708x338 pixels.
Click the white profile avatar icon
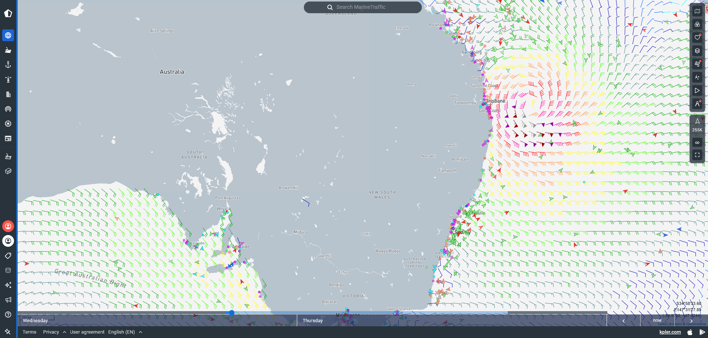pos(8,241)
